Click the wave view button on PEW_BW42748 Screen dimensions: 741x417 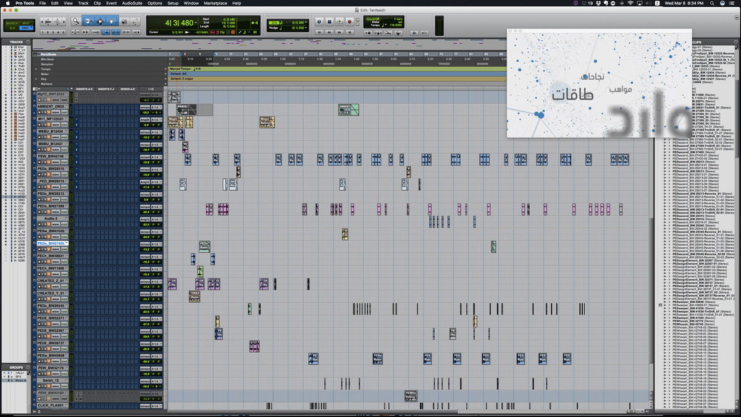55,162
